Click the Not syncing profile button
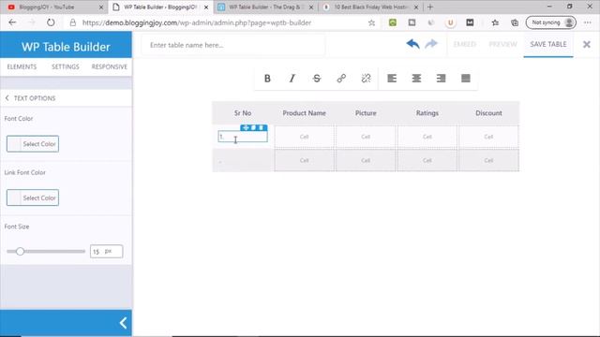The height and width of the screenshot is (337, 600). (551, 22)
